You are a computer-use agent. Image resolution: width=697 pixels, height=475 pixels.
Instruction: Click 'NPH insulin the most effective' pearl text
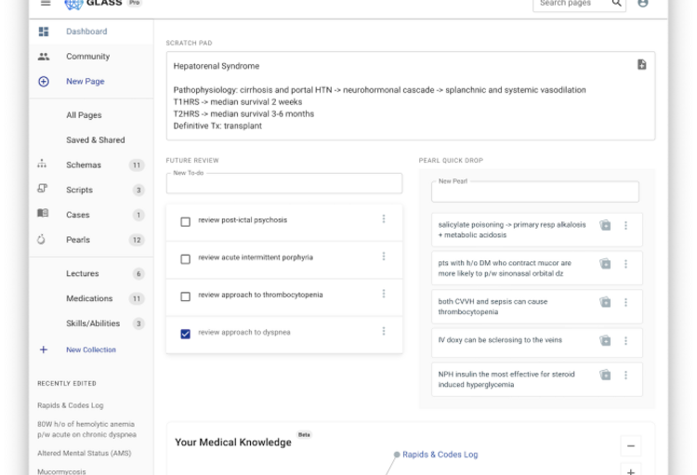[506, 379]
